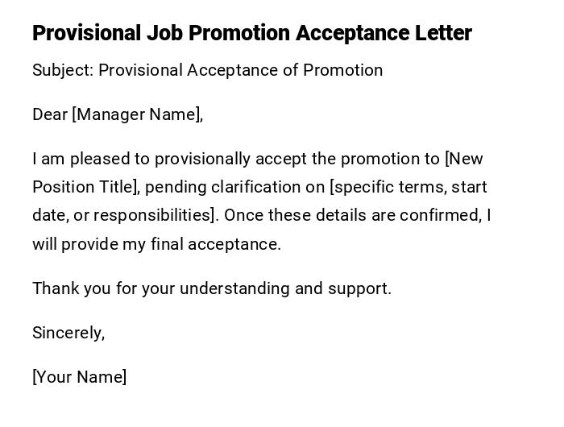Click the word "Dear" in the greeting
Screen dimensions: 564x427
[50, 114]
